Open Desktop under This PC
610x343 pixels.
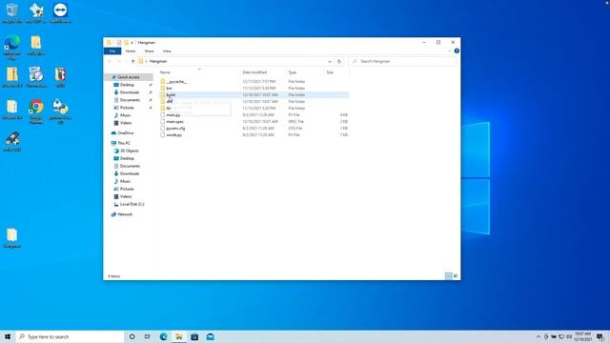(127, 159)
